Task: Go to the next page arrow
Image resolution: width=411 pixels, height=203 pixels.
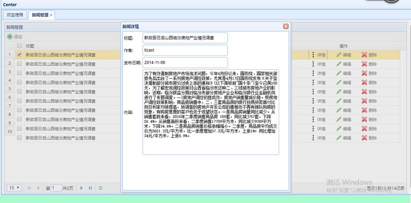Action: (x=81, y=188)
